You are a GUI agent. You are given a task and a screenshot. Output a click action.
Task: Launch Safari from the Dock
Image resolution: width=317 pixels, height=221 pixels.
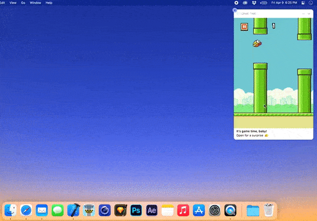(x=26, y=210)
